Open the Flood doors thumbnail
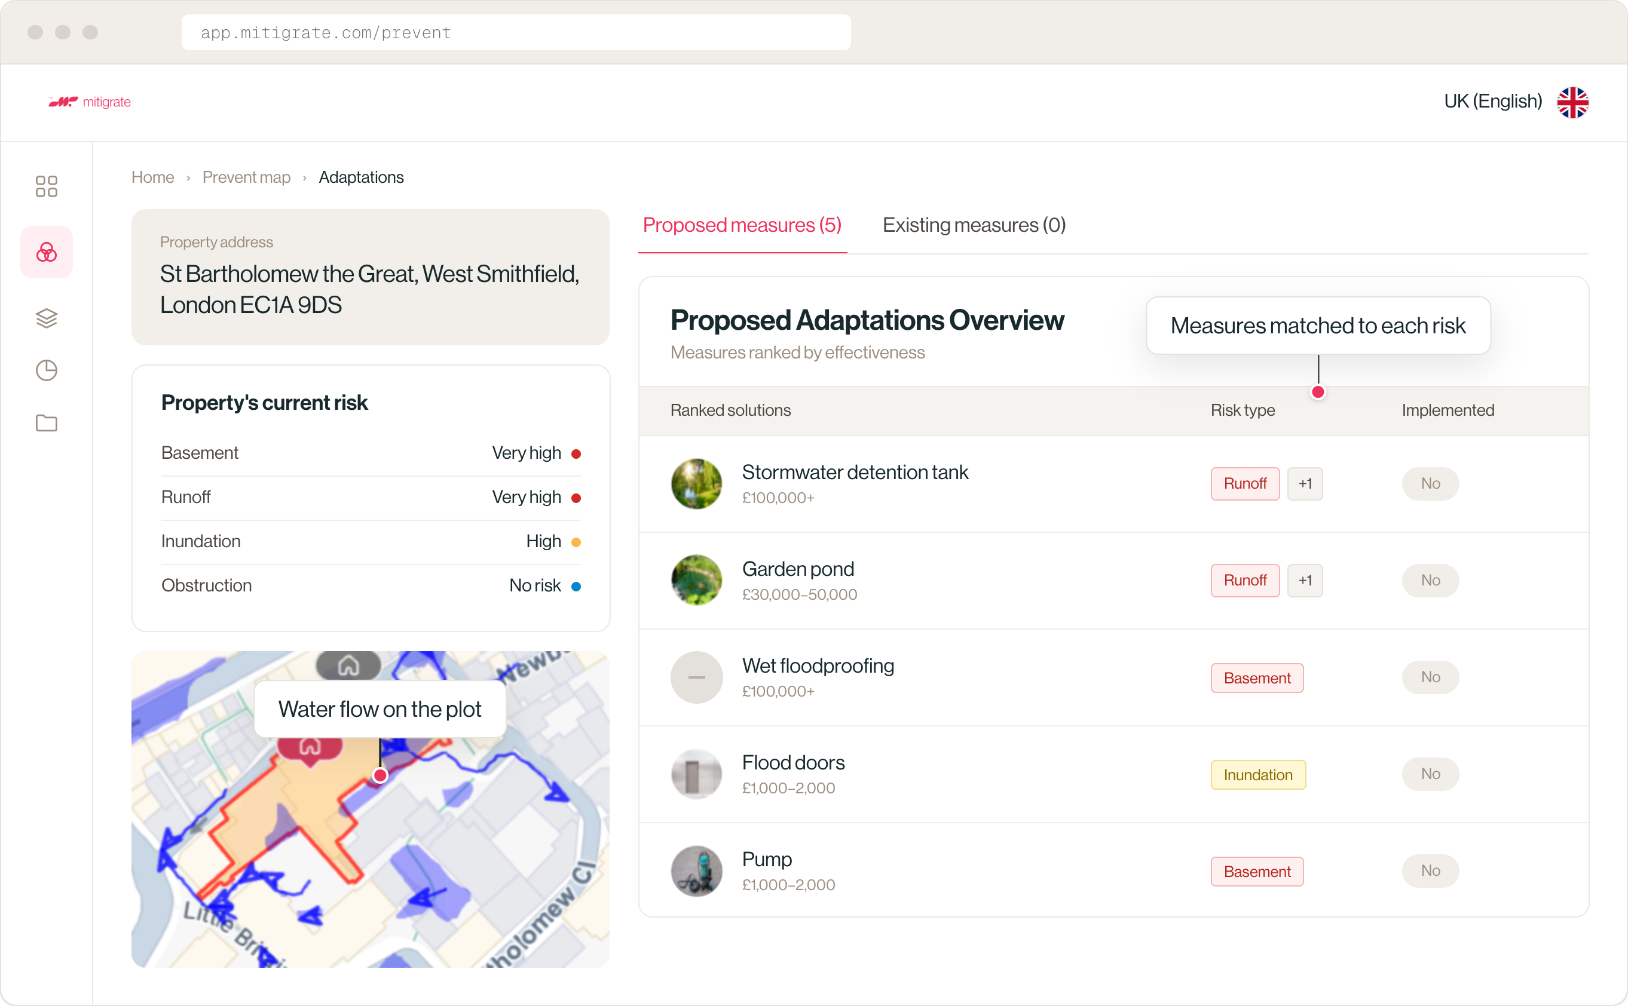Viewport: 1628px width, 1006px height. coord(696,774)
